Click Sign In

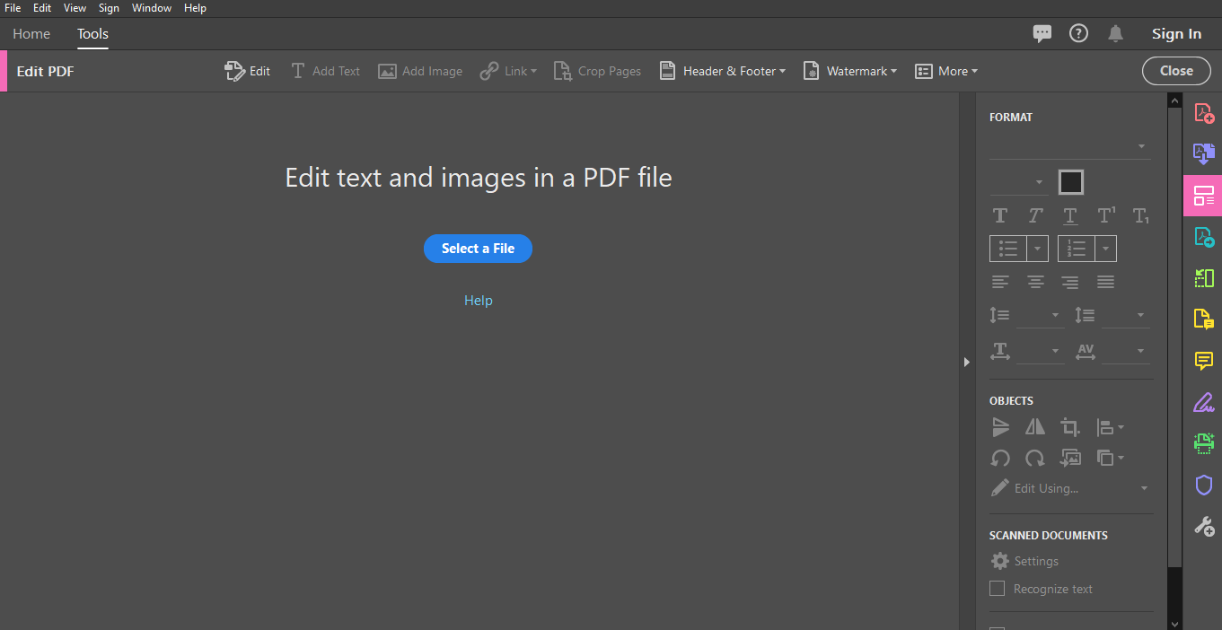click(1176, 34)
